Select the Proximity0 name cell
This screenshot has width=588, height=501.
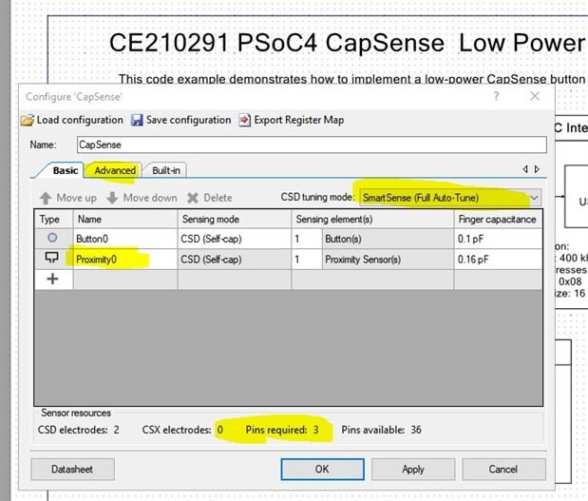(125, 260)
